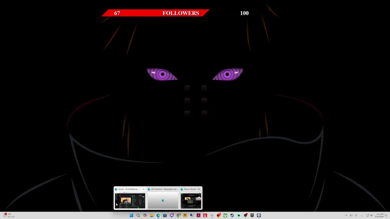The image size is (390, 219).
Task: Open File Explorer from the taskbar
Action: point(152,215)
